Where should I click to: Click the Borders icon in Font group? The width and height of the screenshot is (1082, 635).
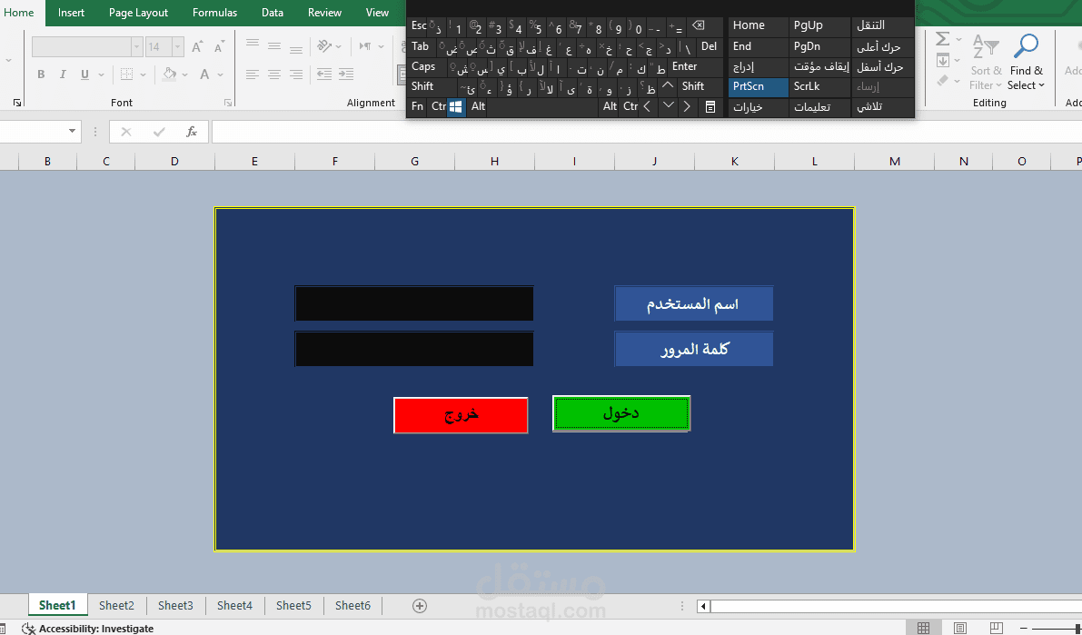pyautogui.click(x=127, y=74)
